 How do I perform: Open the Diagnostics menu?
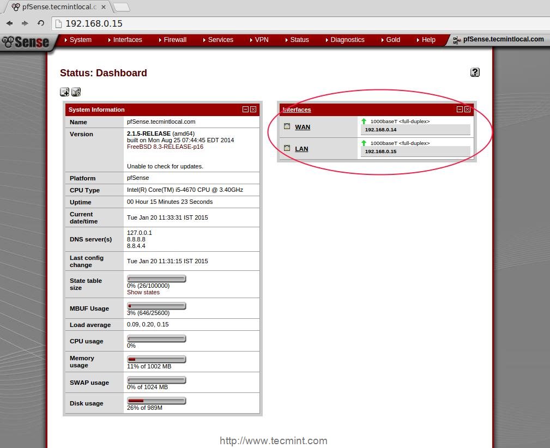pos(345,40)
